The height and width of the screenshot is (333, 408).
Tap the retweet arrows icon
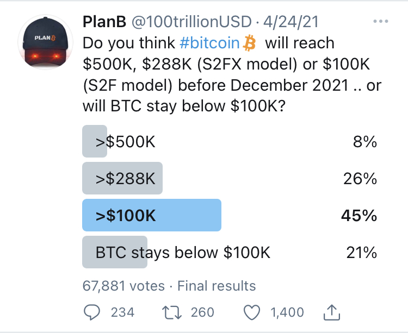point(172,312)
